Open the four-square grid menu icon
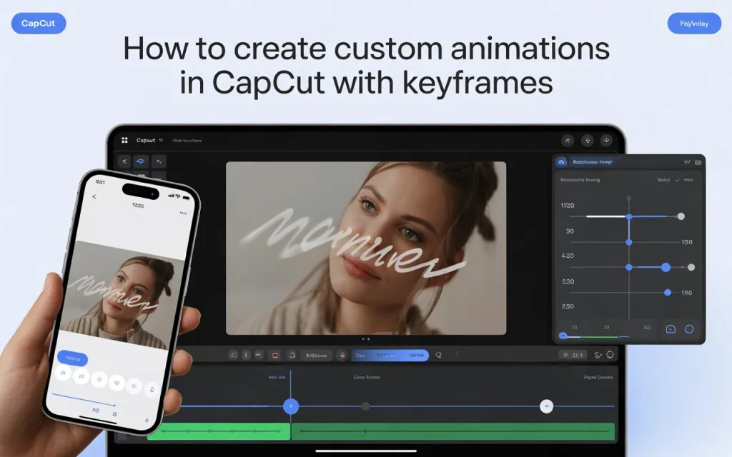Screen dimensions: 732x457 (x=124, y=140)
